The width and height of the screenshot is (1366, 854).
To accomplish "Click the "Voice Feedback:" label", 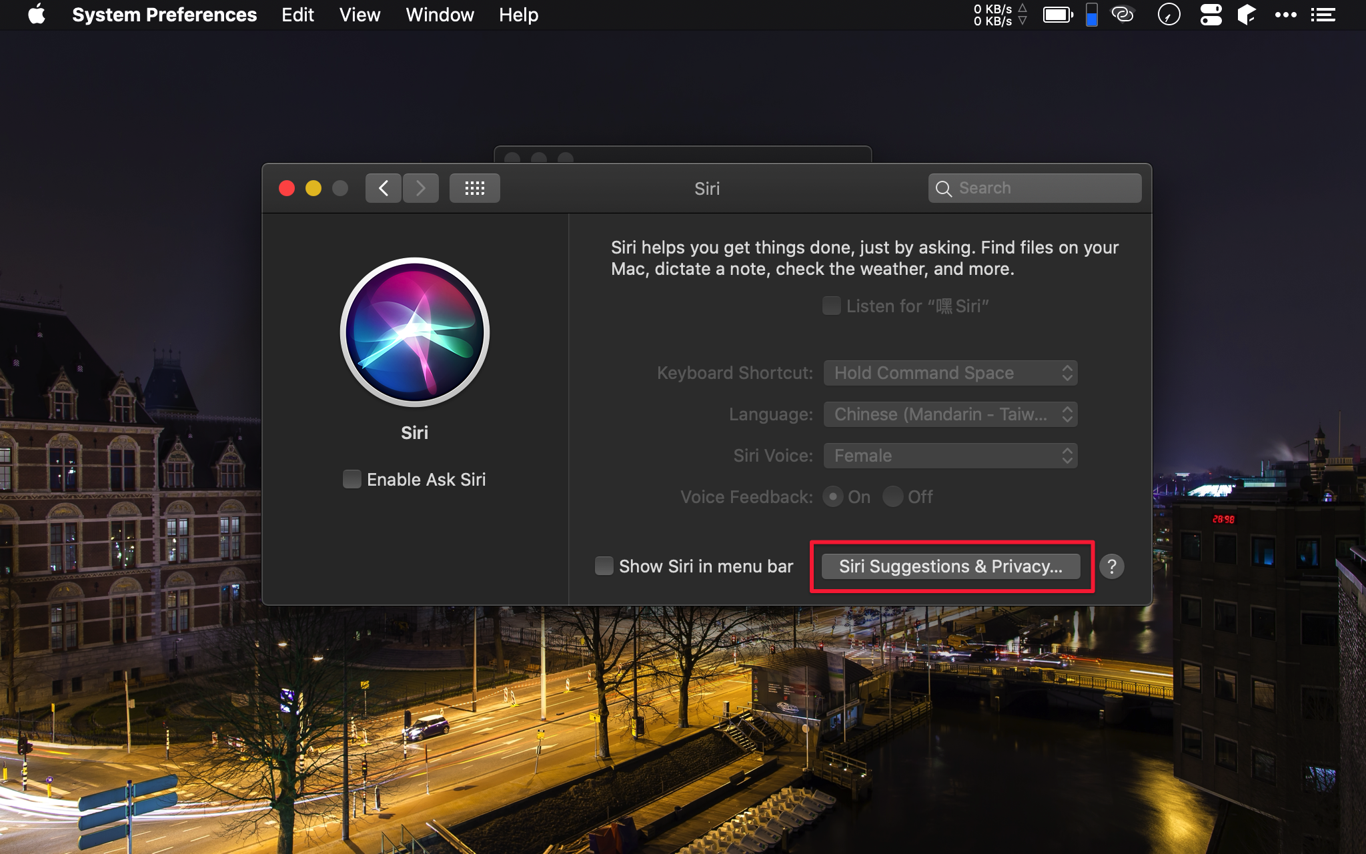I will pyautogui.click(x=747, y=497).
